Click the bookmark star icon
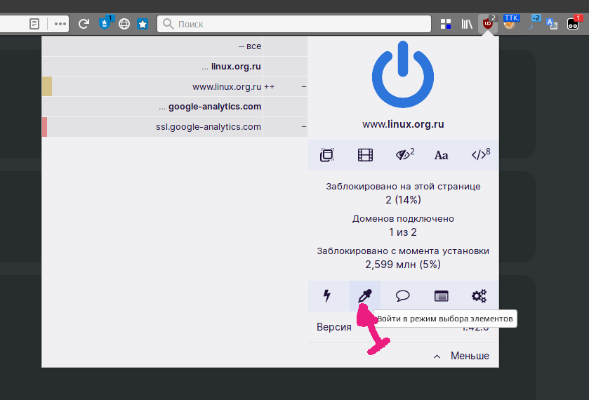589x400 pixels. coord(143,24)
